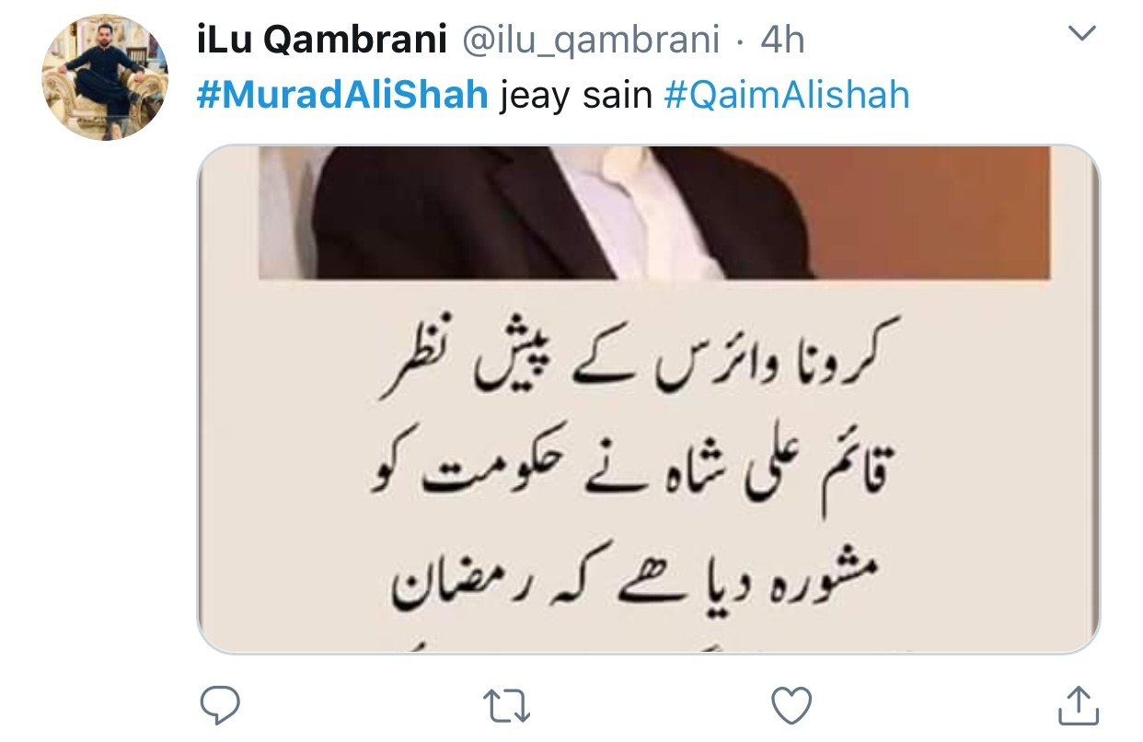Viewport: 1143px width, 742px height.
Task: Open the #QaimAlishah hashtag
Action: tap(786, 95)
